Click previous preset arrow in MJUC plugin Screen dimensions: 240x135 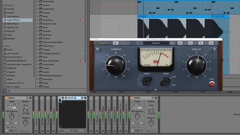[x=171, y=43]
